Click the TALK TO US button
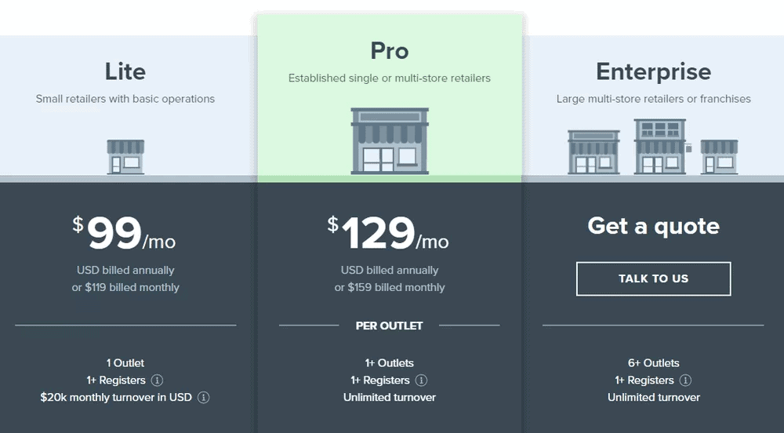Image resolution: width=784 pixels, height=433 pixels. (654, 279)
